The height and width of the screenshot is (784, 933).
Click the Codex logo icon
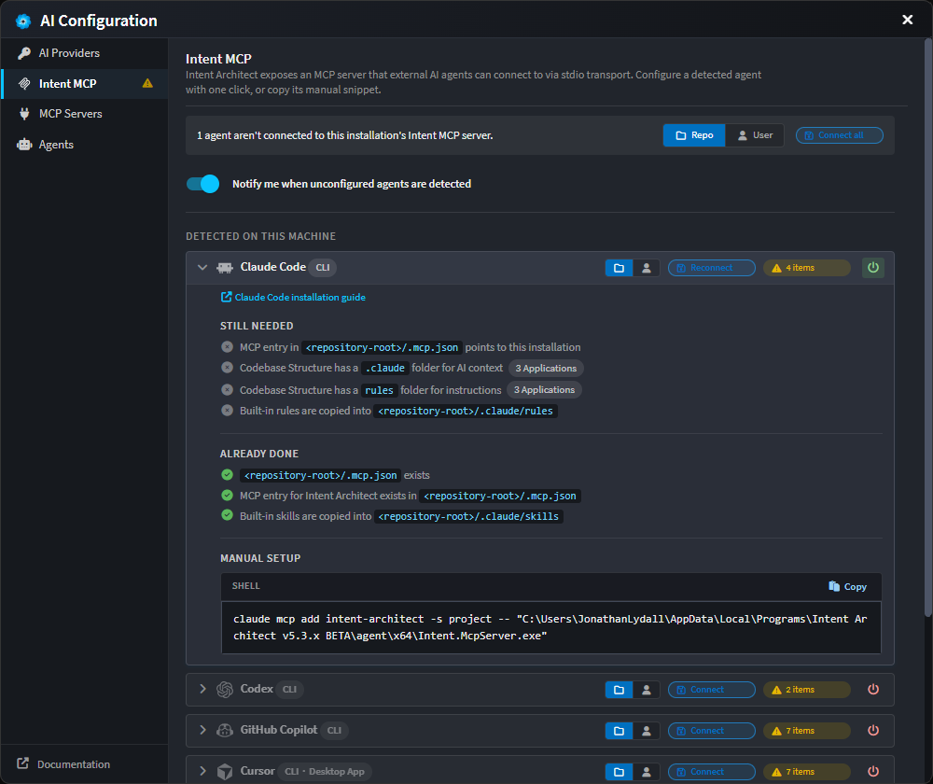(x=225, y=690)
